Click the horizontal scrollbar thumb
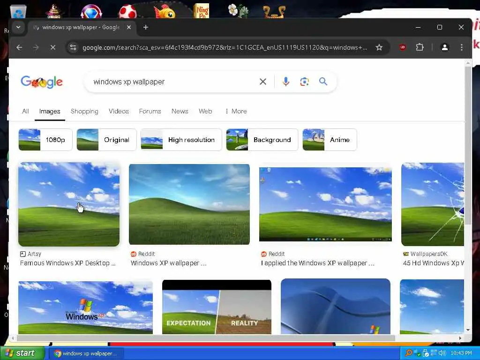Viewport: 480px width, 360px height. click(206, 338)
